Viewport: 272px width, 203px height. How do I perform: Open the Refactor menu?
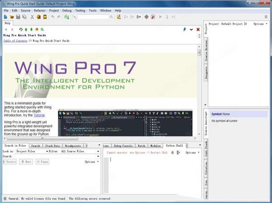(x=39, y=10)
